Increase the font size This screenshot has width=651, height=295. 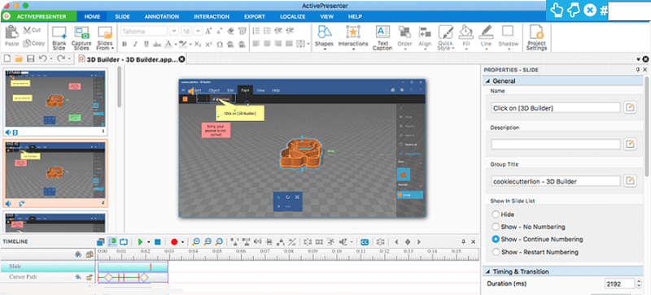(208, 31)
